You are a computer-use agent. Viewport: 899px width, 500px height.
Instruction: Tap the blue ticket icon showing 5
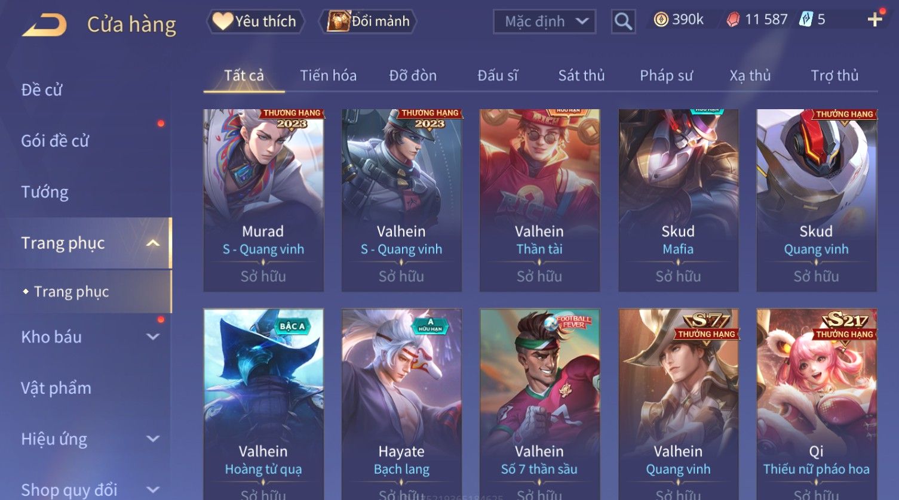tap(806, 19)
